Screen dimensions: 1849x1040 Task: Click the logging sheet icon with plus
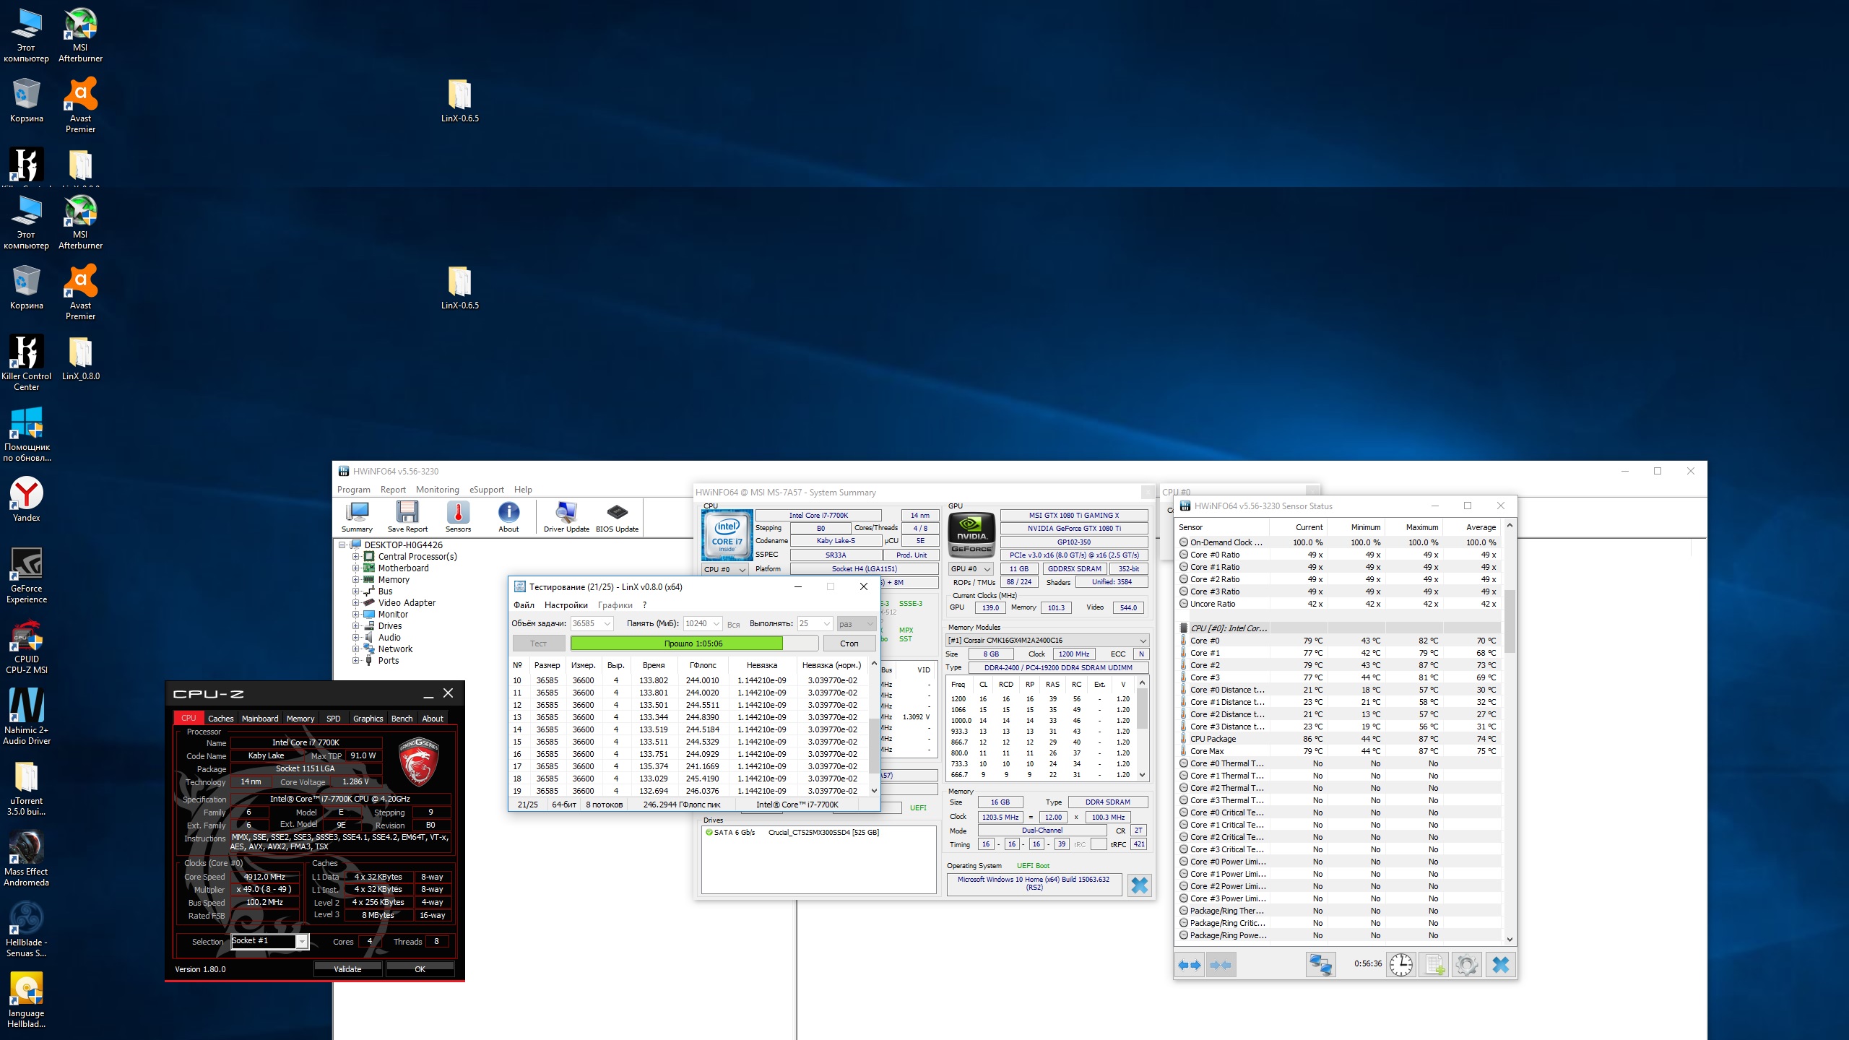coord(1434,964)
